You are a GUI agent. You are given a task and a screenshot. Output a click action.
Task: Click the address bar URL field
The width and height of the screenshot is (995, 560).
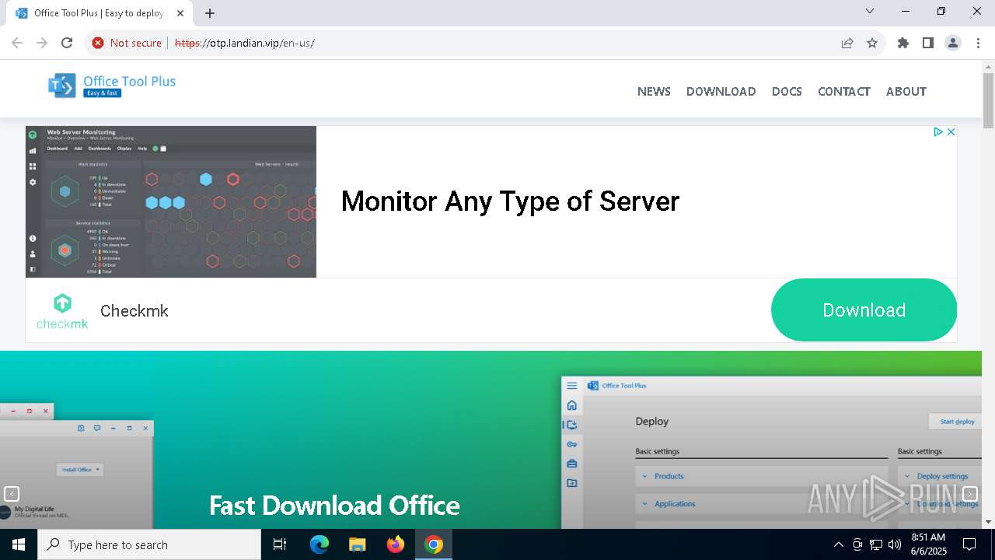click(x=497, y=43)
